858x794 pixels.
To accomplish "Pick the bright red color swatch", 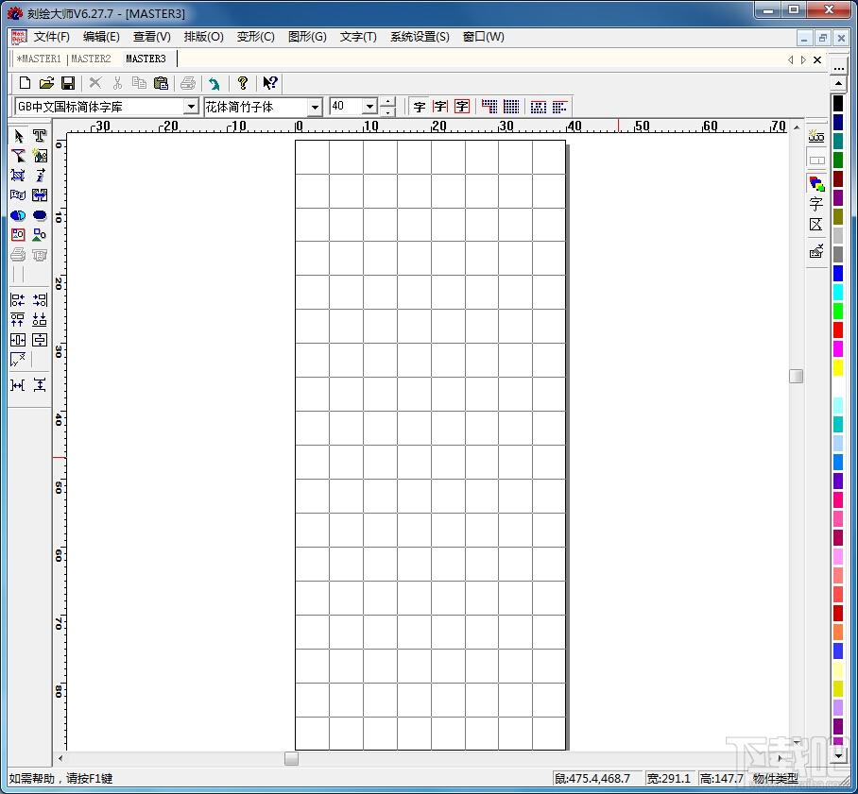I will pos(838,329).
